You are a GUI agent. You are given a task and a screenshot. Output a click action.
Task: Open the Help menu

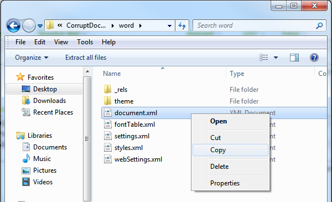click(x=108, y=42)
